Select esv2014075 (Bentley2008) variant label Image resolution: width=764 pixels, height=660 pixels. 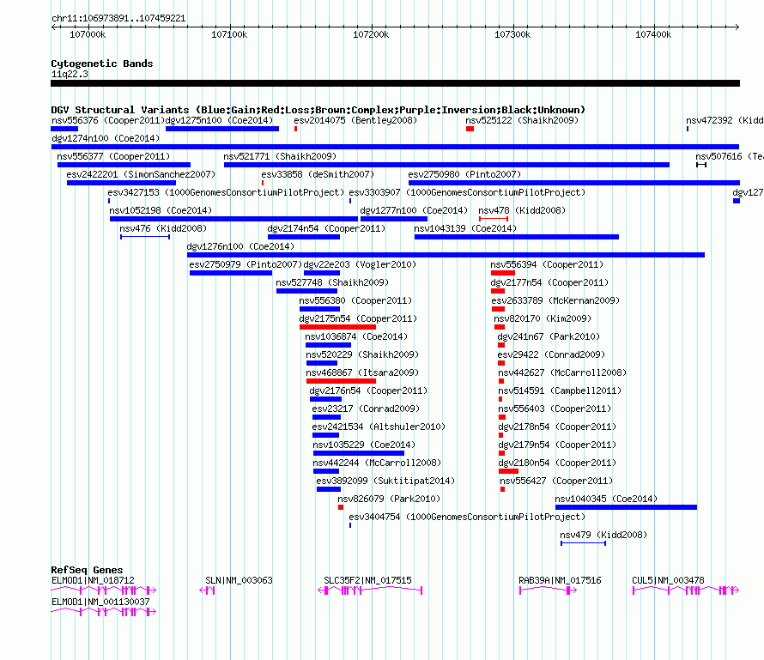pyautogui.click(x=355, y=120)
